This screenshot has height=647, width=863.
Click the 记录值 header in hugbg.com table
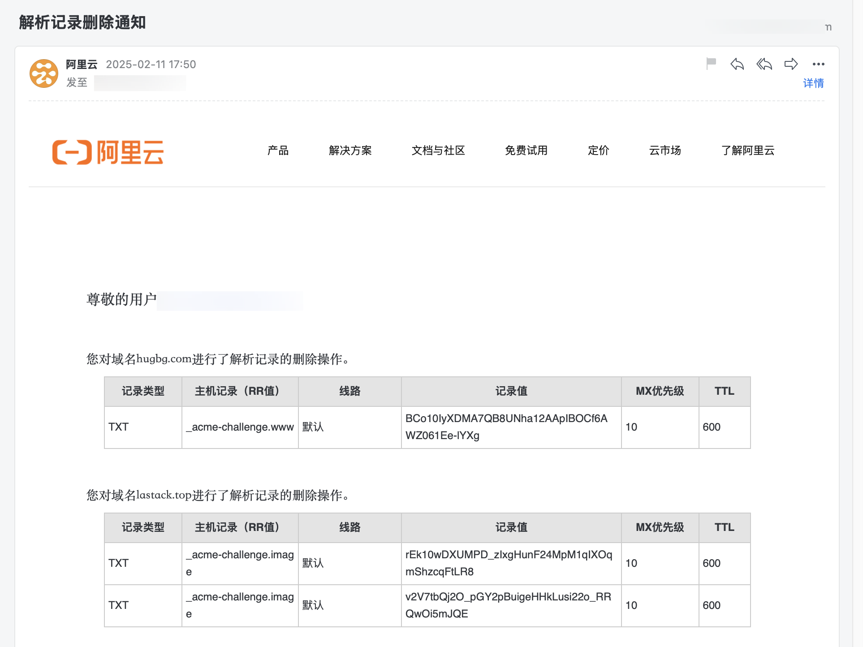click(511, 391)
